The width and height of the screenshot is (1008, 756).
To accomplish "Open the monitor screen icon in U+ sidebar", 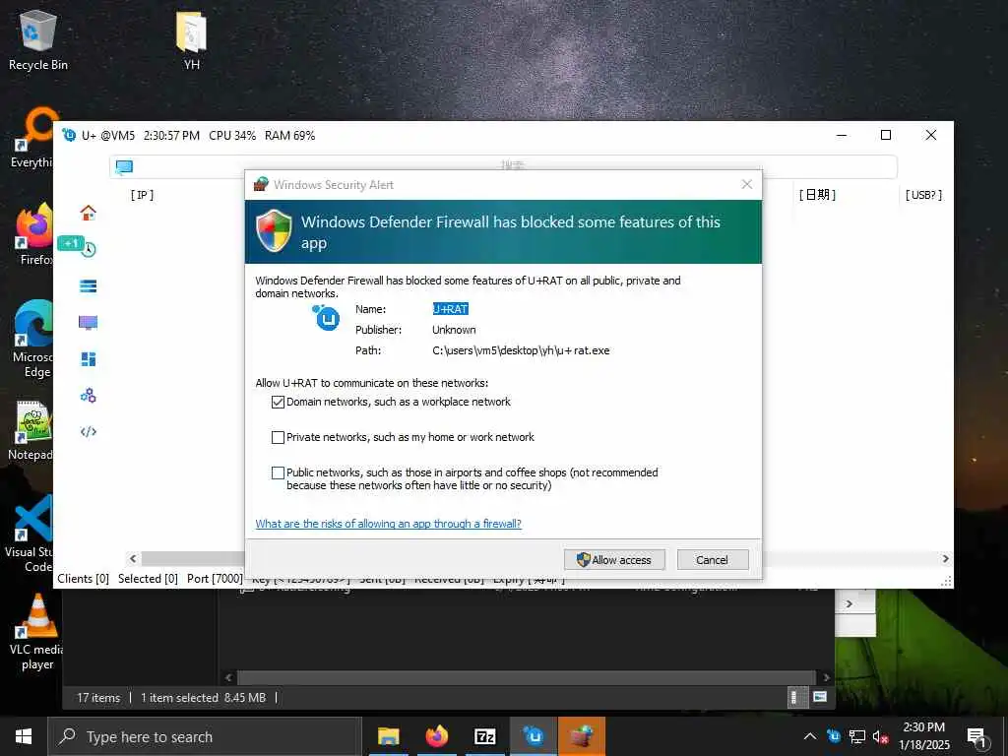I will 88,322.
